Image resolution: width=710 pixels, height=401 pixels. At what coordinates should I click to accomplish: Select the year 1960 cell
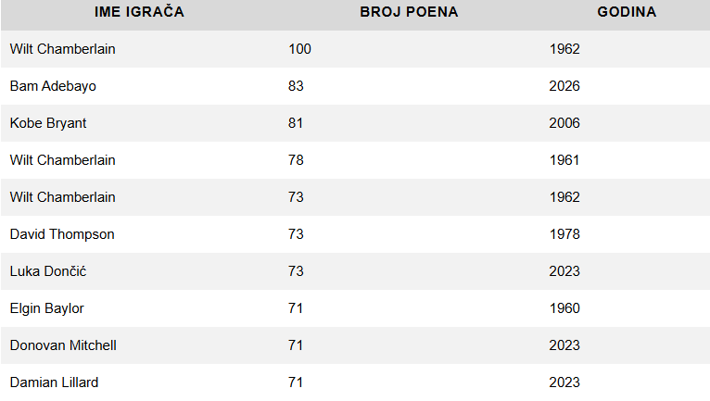point(564,308)
